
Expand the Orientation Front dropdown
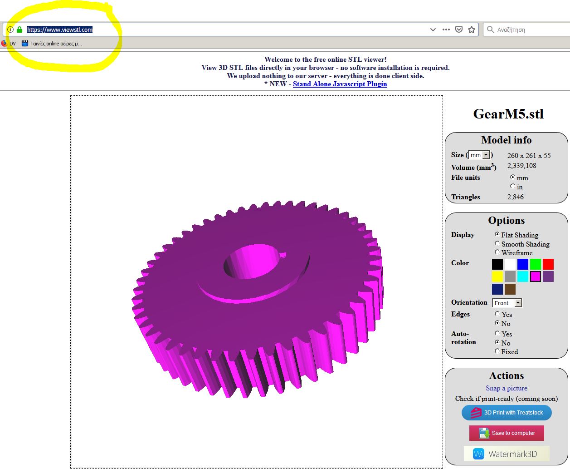tap(507, 303)
